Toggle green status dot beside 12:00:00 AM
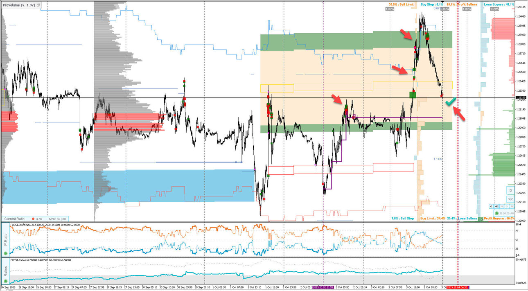This screenshot has height=291, width=528. coord(496,213)
